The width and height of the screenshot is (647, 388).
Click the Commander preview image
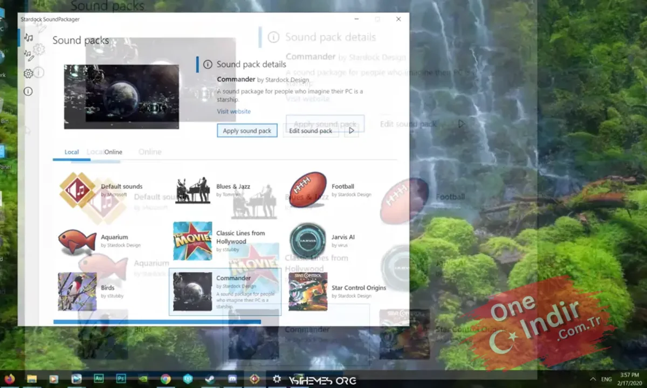click(x=121, y=97)
